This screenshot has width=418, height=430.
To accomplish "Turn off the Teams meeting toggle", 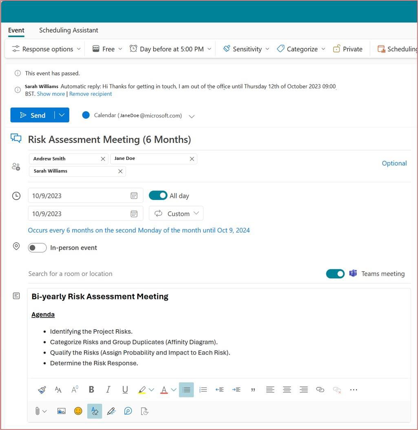I will 335,274.
